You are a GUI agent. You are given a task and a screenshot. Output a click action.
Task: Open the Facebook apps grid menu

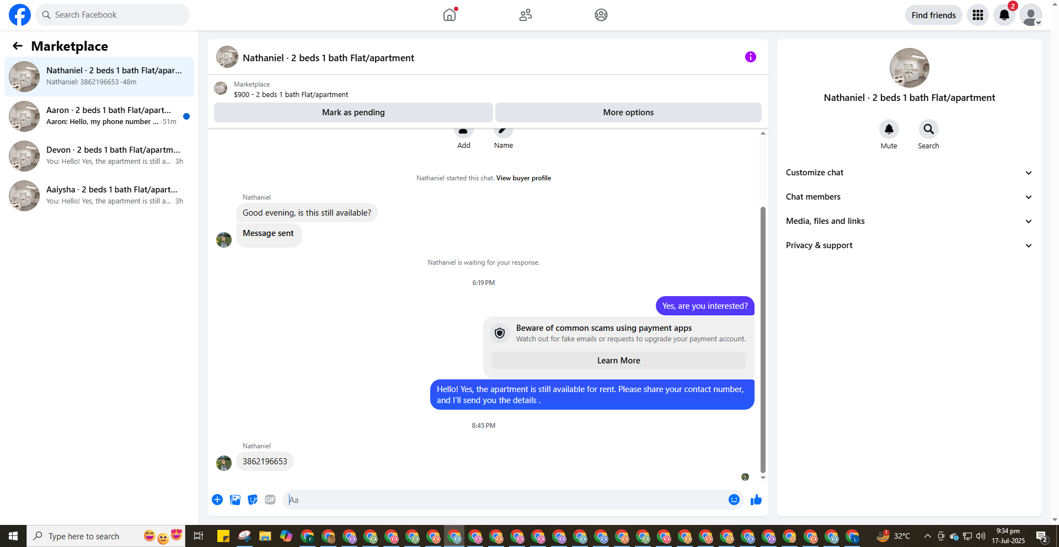(x=978, y=15)
